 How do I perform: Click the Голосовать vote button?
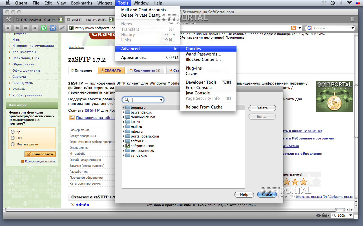[40, 154]
